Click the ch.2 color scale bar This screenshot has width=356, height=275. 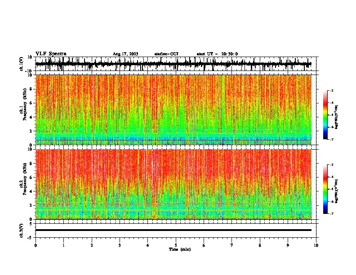(x=325, y=189)
